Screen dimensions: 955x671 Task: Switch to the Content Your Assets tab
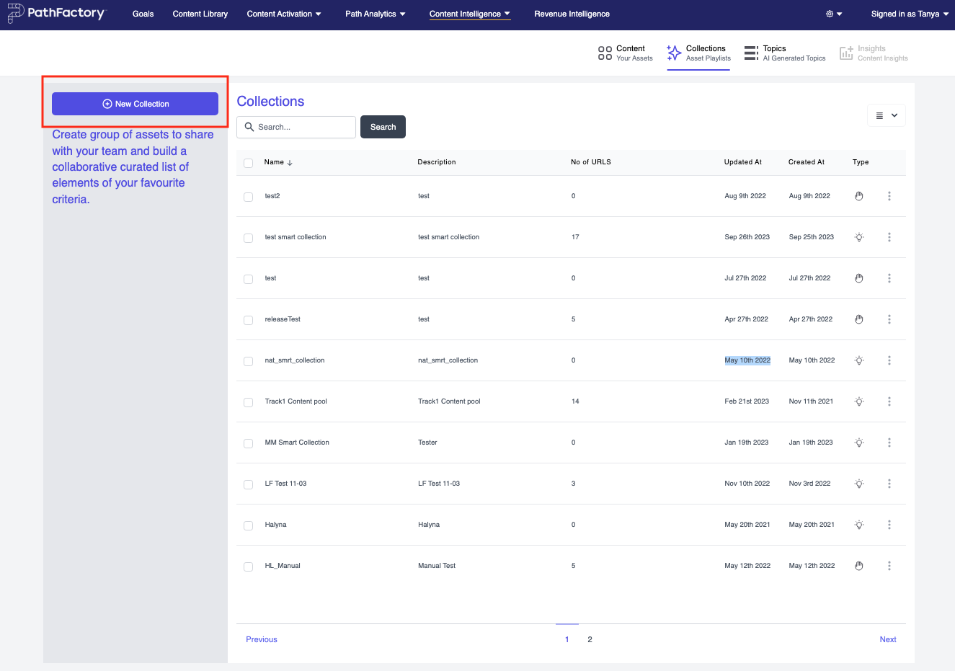tap(625, 53)
